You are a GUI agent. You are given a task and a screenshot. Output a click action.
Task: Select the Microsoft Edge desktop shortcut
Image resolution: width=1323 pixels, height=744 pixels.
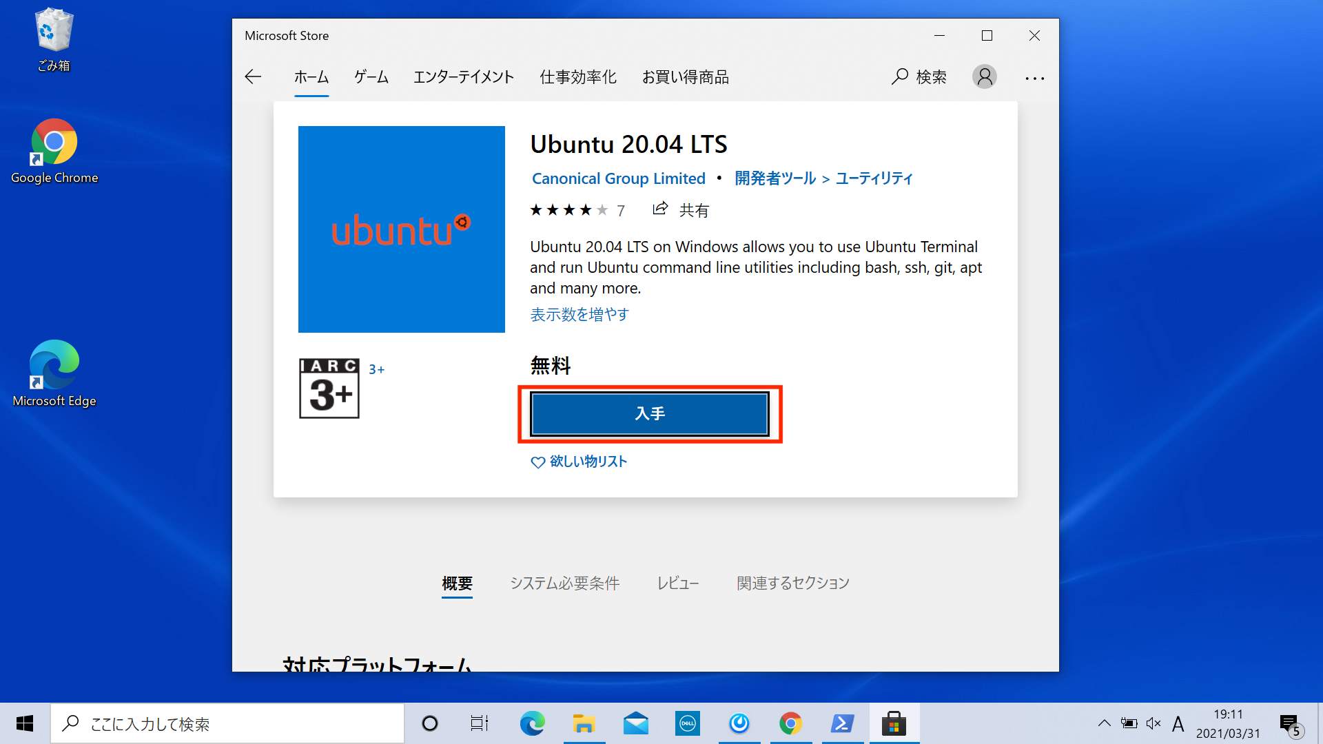point(54,373)
